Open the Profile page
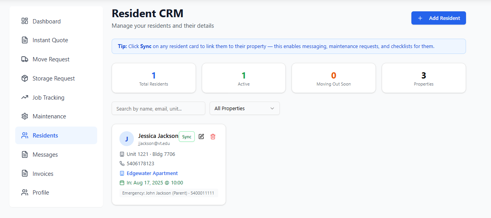 click(x=56, y=193)
